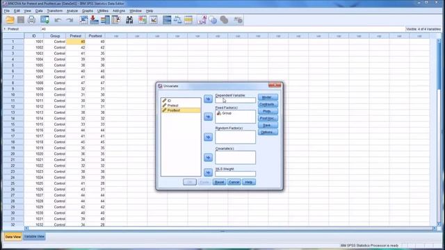Click the Variables info icon
445x250 pixels.
pos(105,20)
